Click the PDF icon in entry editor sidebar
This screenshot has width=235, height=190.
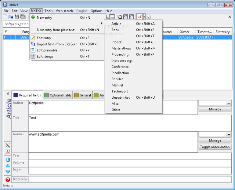pyautogui.click(x=8, y=152)
